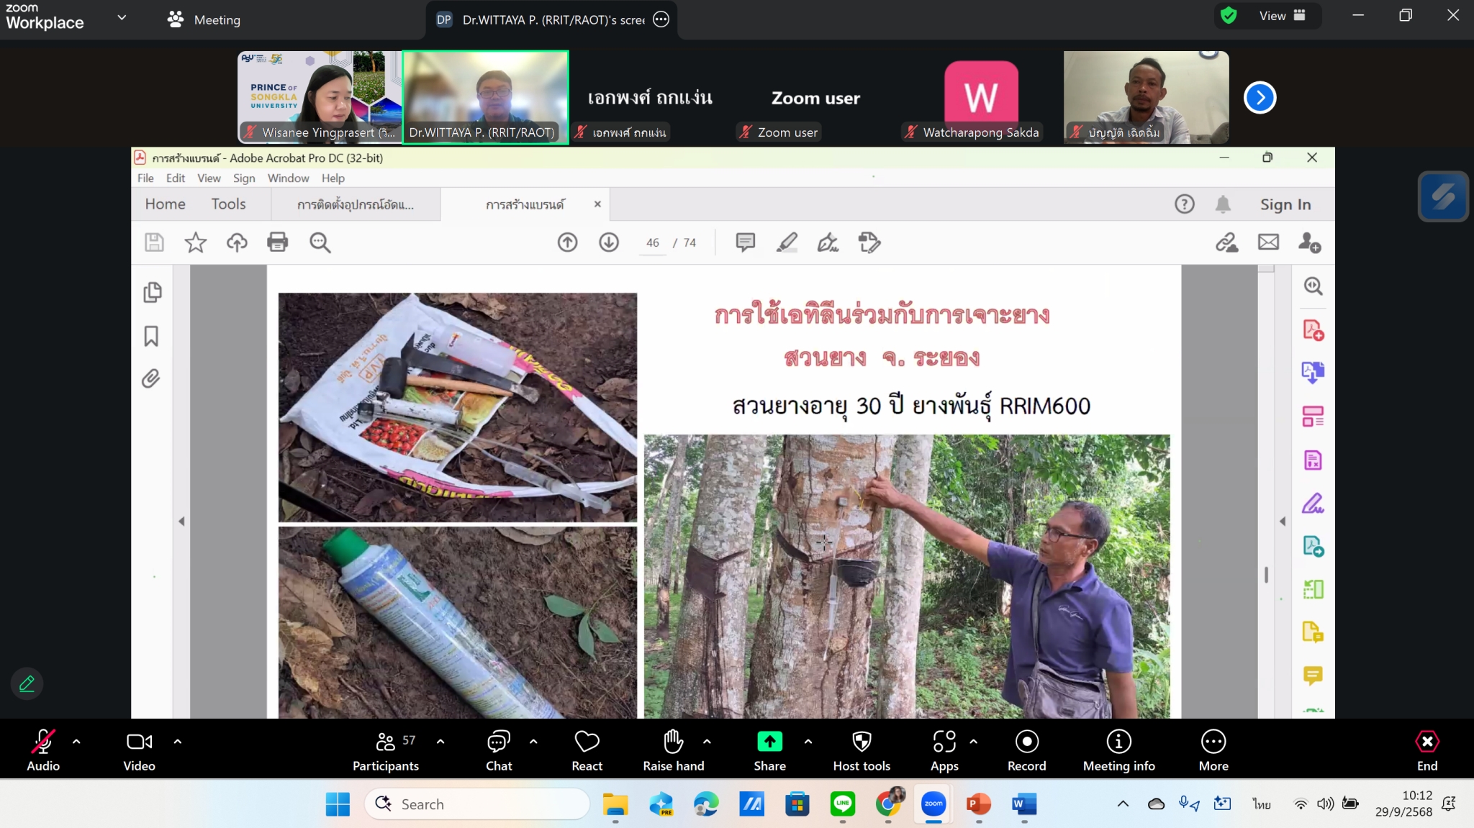
Task: Open Zoom Workplace dropdown arrow
Action: 122,17
